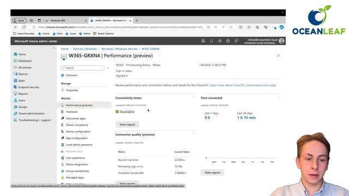Open Graph Explorer bookmark
Screen dimensions: 349x196
click(x=104, y=34)
